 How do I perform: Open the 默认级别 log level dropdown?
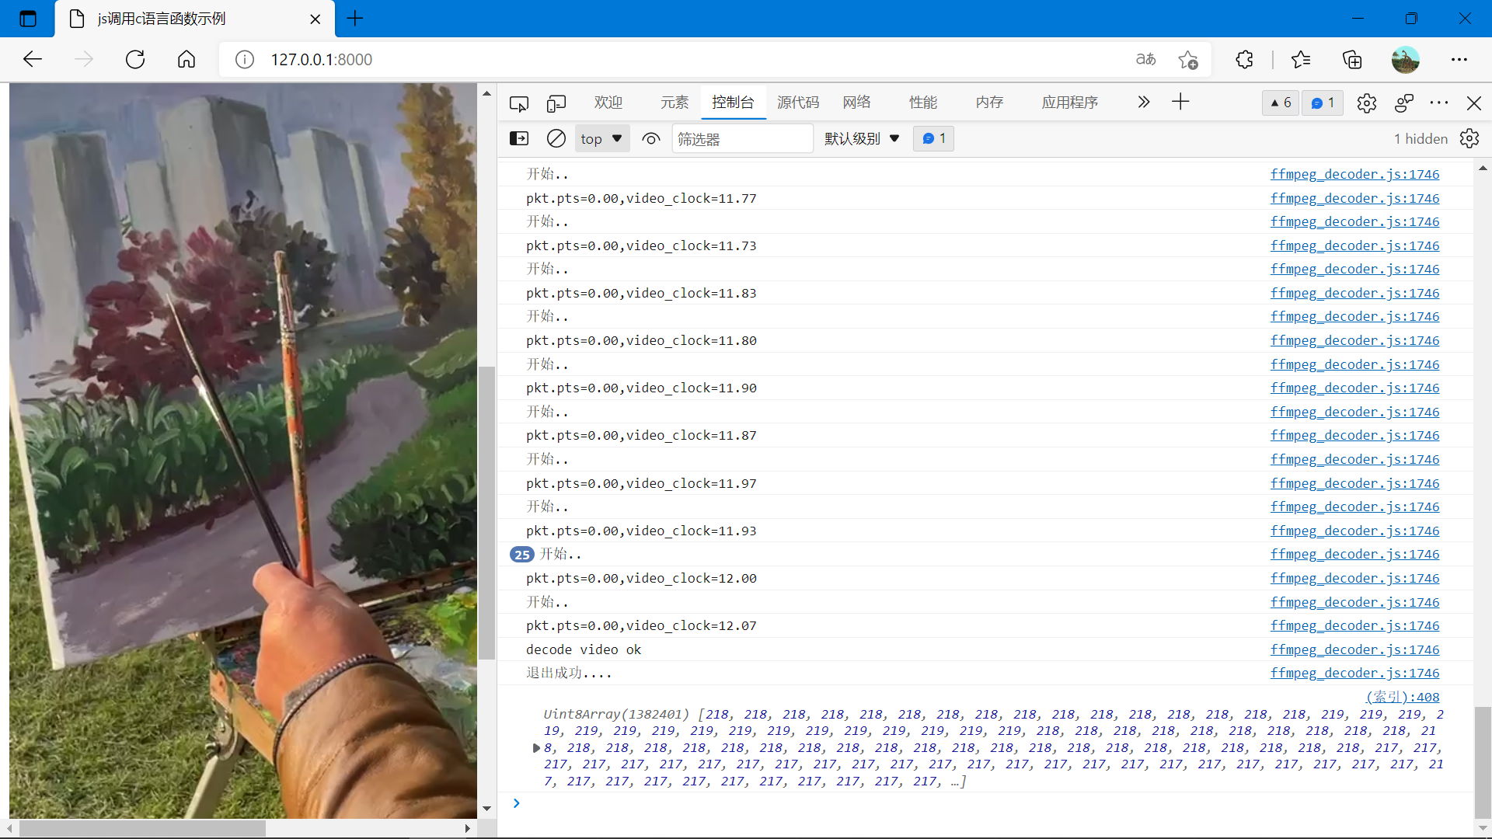pyautogui.click(x=862, y=139)
